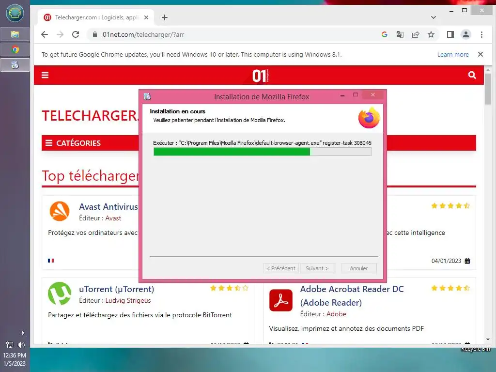This screenshot has height=372, width=496.
Task: Open a new tab with plus button
Action: [x=165, y=17]
